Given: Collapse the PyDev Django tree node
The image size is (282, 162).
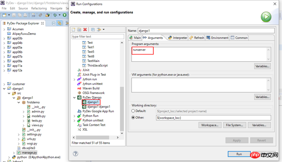Looking at the screenshot, I should [74, 97].
